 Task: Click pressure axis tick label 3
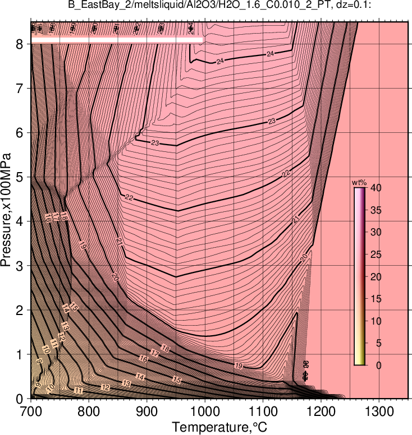click(19, 266)
